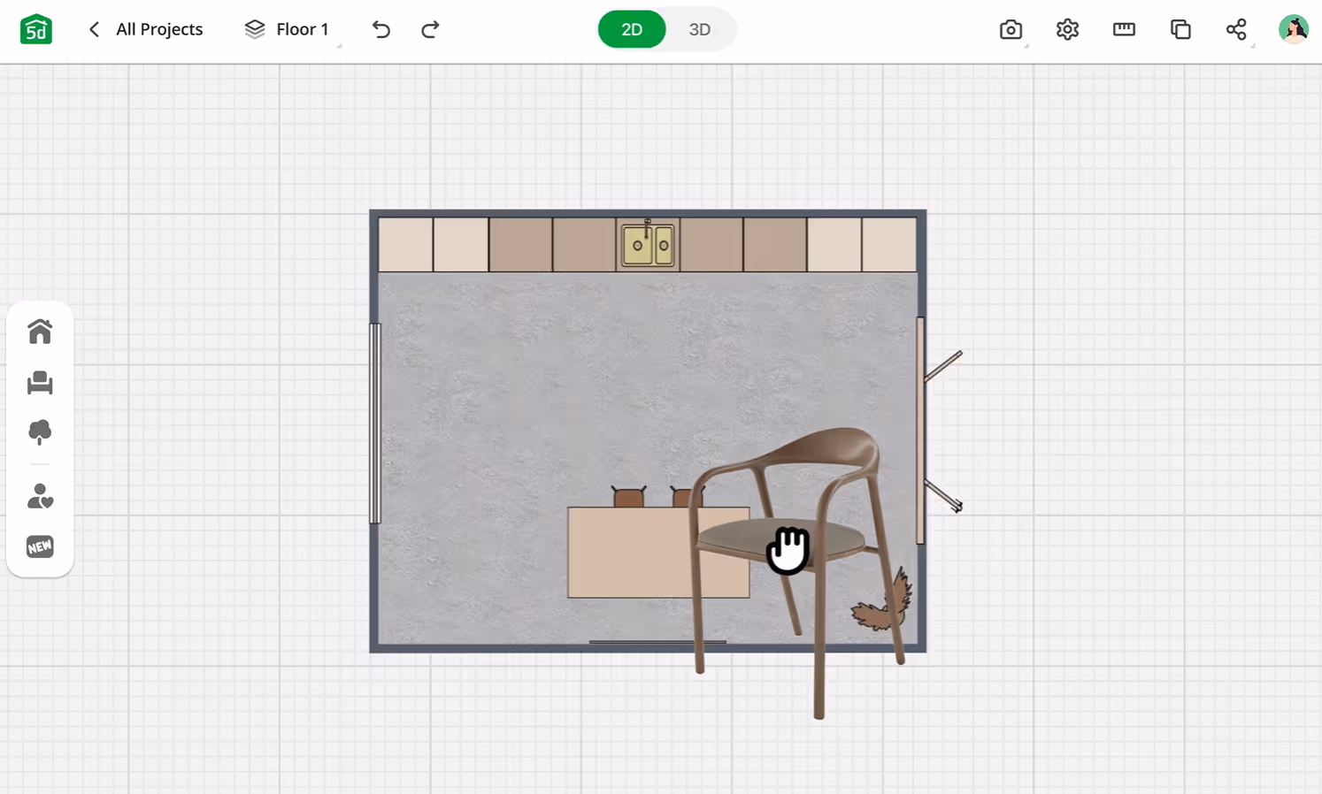Open the furniture catalog
1322x794 pixels.
[x=40, y=382]
